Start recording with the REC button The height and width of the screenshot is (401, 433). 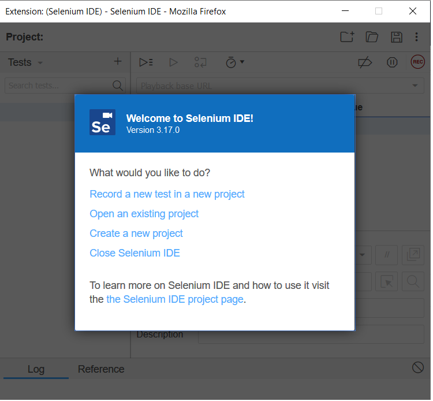click(x=417, y=62)
